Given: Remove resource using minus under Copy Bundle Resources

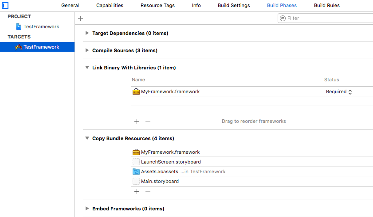Looking at the screenshot, I should pyautogui.click(x=148, y=191).
